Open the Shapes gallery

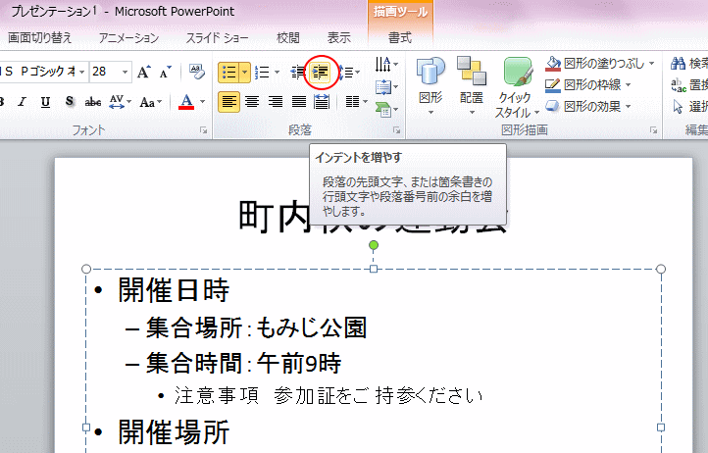[x=430, y=86]
